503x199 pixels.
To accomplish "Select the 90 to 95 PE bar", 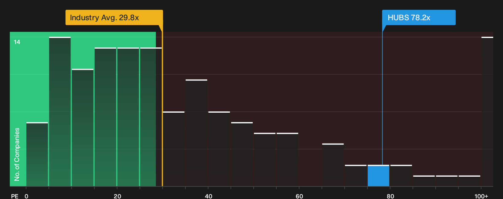I will [x=447, y=181].
